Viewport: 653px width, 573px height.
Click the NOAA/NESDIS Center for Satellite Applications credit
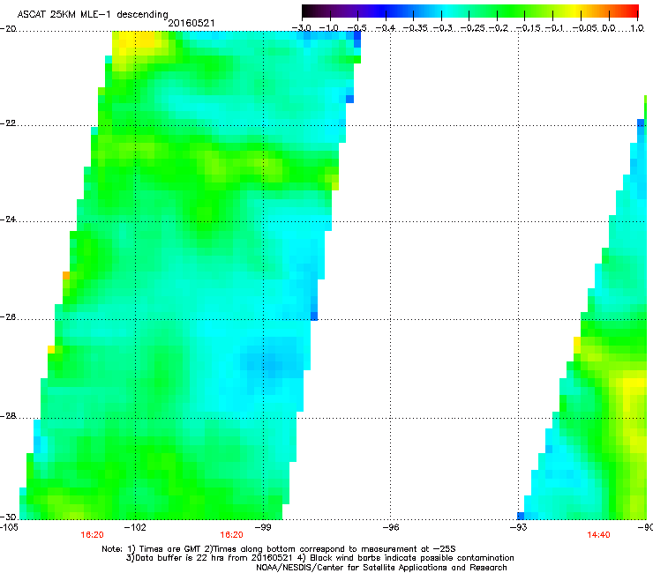coord(381,567)
